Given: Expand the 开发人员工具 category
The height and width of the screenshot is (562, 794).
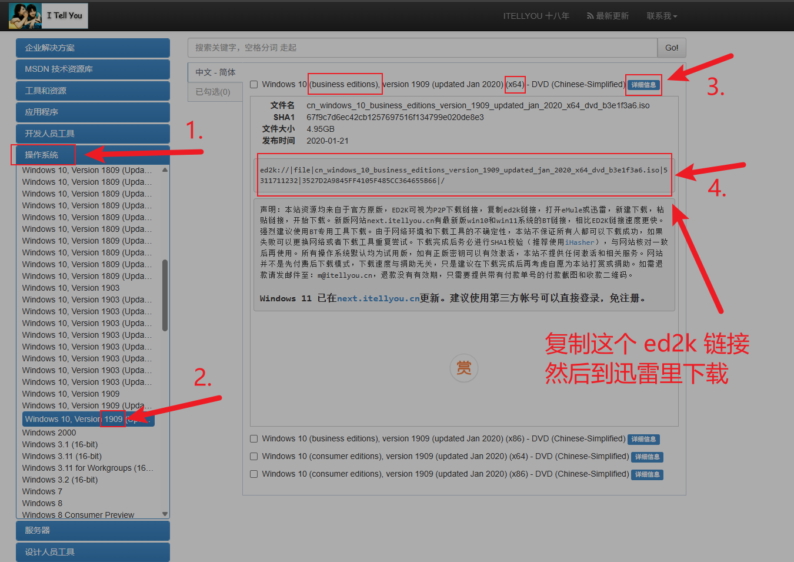Looking at the screenshot, I should coord(93,134).
